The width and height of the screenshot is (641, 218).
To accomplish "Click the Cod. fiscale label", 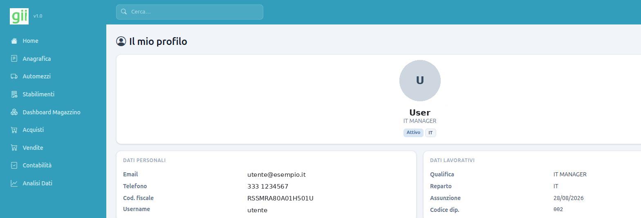I will (138, 198).
